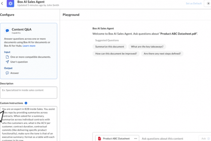Click the Ask button
The image size is (211, 141).
[205, 139]
